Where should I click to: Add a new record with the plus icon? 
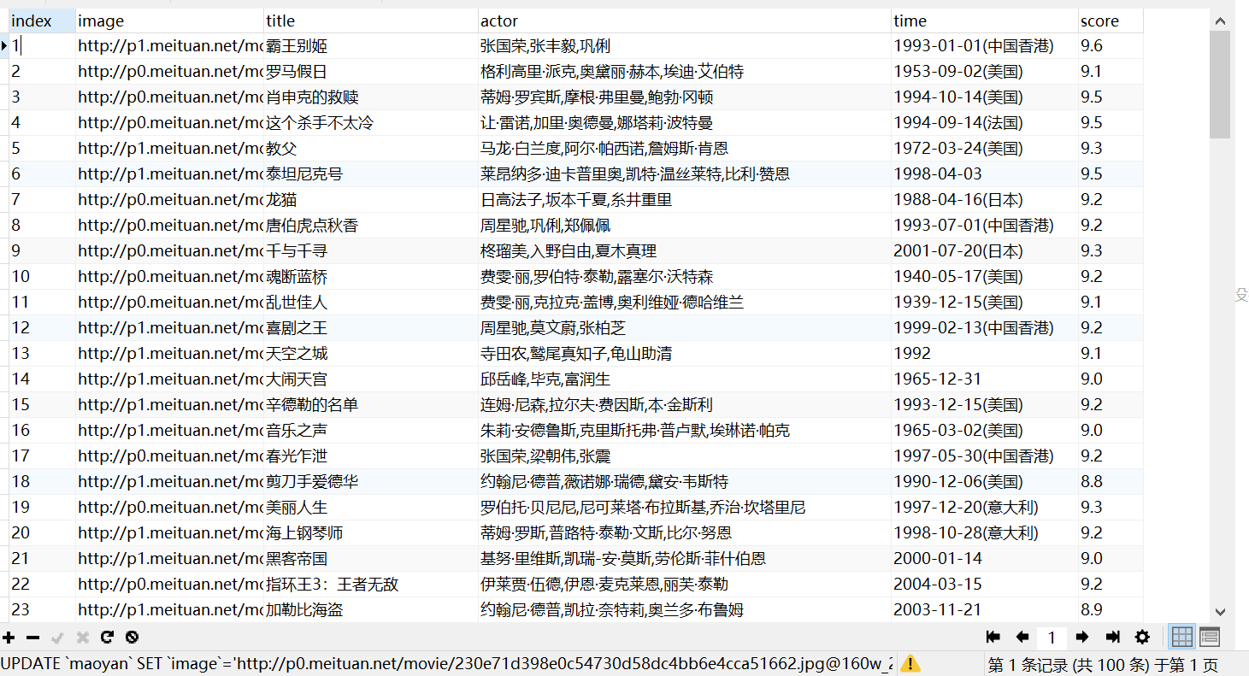[x=9, y=638]
